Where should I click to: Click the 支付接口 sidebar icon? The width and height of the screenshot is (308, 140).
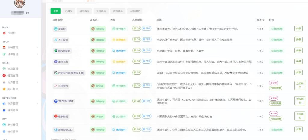[4, 125]
